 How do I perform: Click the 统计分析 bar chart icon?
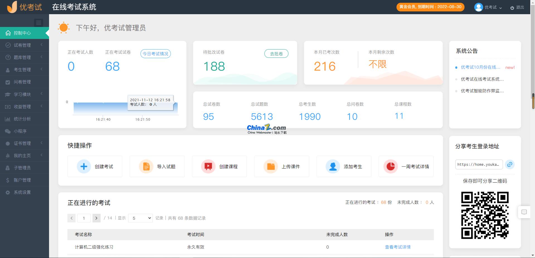point(8,119)
